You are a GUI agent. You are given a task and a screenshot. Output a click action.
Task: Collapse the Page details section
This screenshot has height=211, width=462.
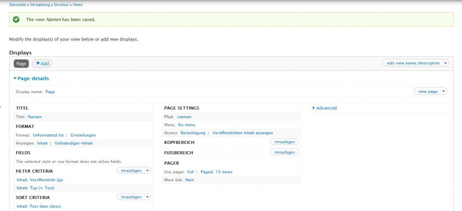[x=32, y=78]
